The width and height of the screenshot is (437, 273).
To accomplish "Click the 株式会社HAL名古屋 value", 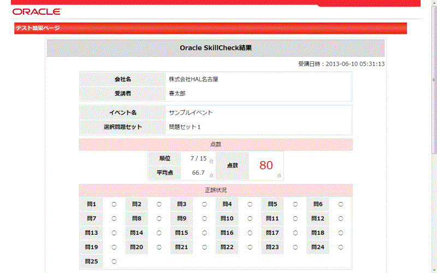I will [193, 79].
